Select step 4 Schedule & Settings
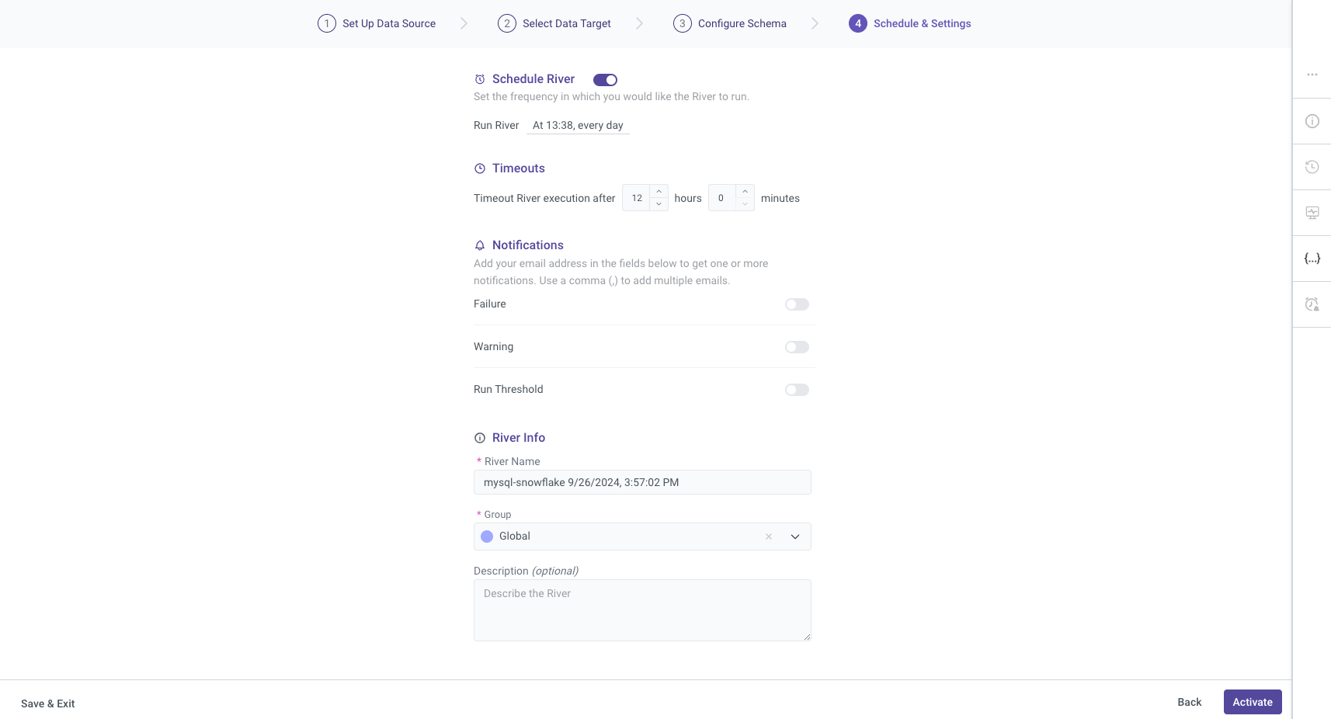This screenshot has width=1331, height=719. pos(910,23)
